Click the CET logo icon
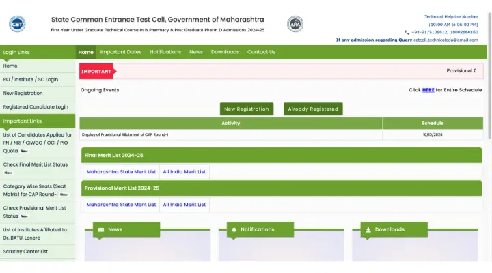 coord(17,24)
